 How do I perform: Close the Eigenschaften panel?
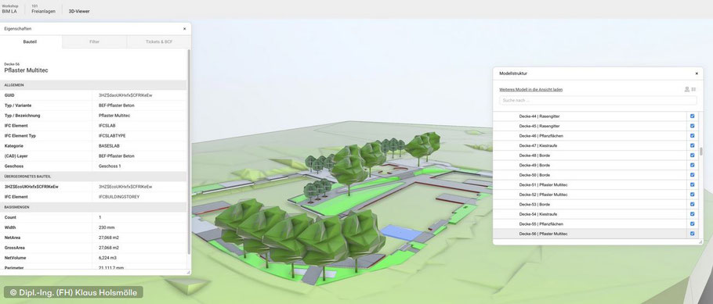click(x=184, y=29)
